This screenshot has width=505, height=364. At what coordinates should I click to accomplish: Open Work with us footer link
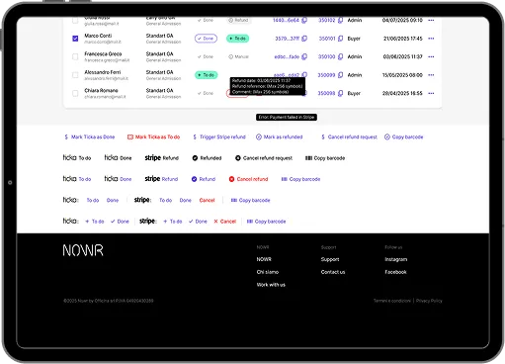click(271, 285)
